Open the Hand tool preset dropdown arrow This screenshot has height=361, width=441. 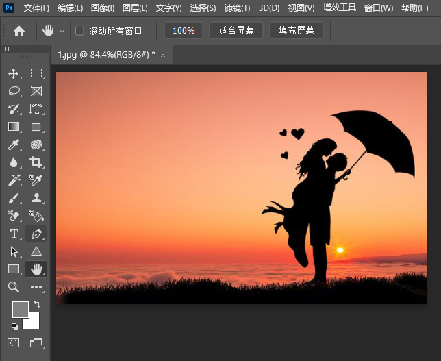(62, 31)
